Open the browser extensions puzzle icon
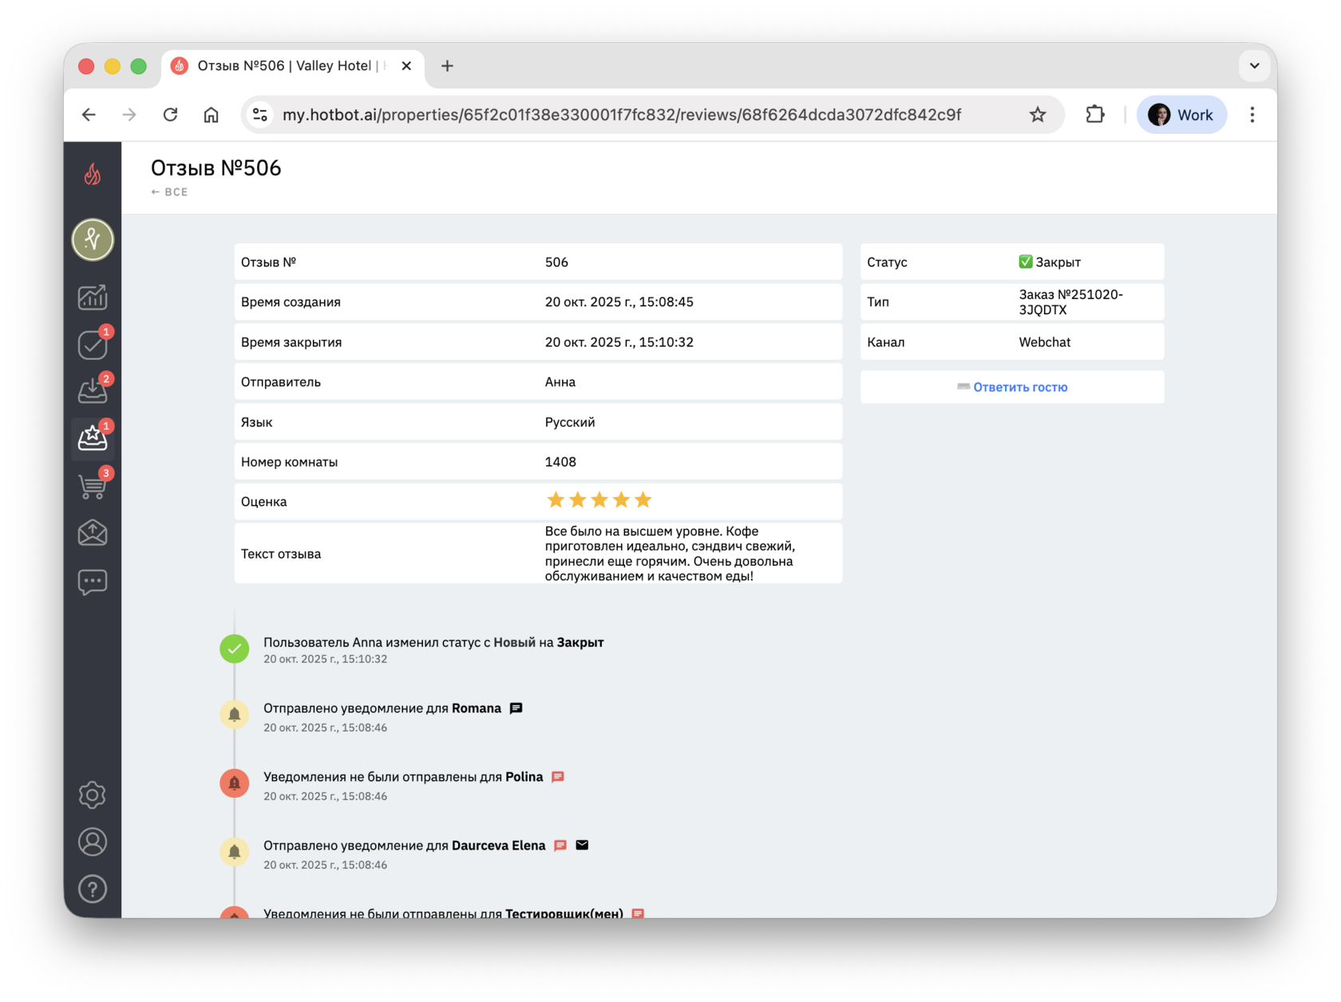The width and height of the screenshot is (1341, 1002). coord(1095,115)
